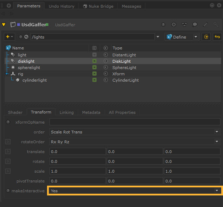The image size is (223, 207).
Task: Switch to the Undo History tab
Action: click(61, 6)
